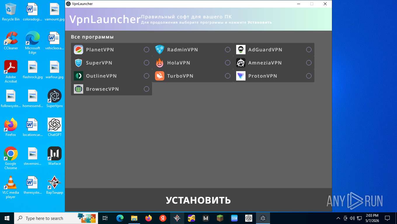The width and height of the screenshot is (397, 224).
Task: Open ChatGPT desktop shortcut
Action: tap(55, 127)
